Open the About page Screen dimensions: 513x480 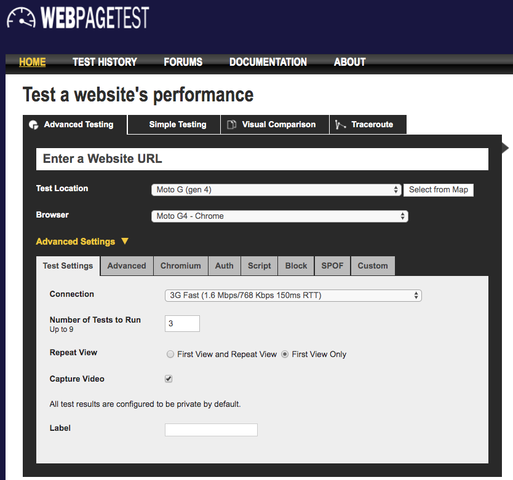pos(350,62)
